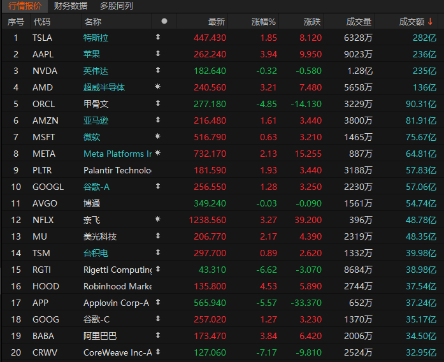Open the 微软 stock name link
Screen dimensions: 444x362
[x=92, y=137]
